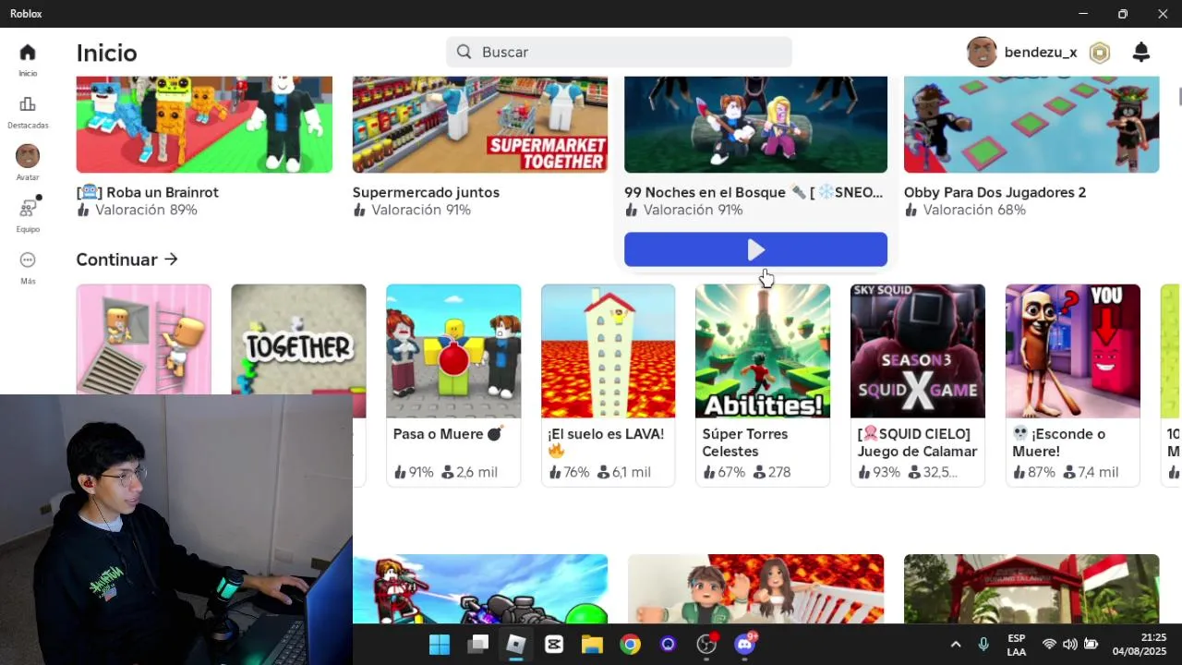Click the 7,4 mil players count
This screenshot has height=665, width=1182.
(x=1090, y=472)
